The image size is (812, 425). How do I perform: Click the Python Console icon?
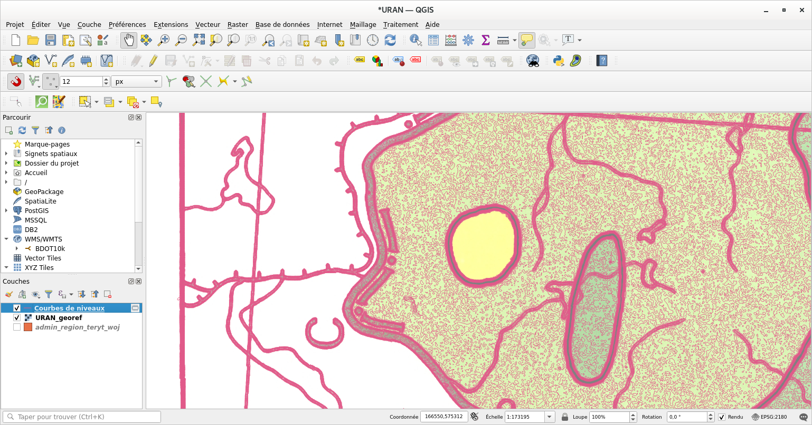click(558, 60)
